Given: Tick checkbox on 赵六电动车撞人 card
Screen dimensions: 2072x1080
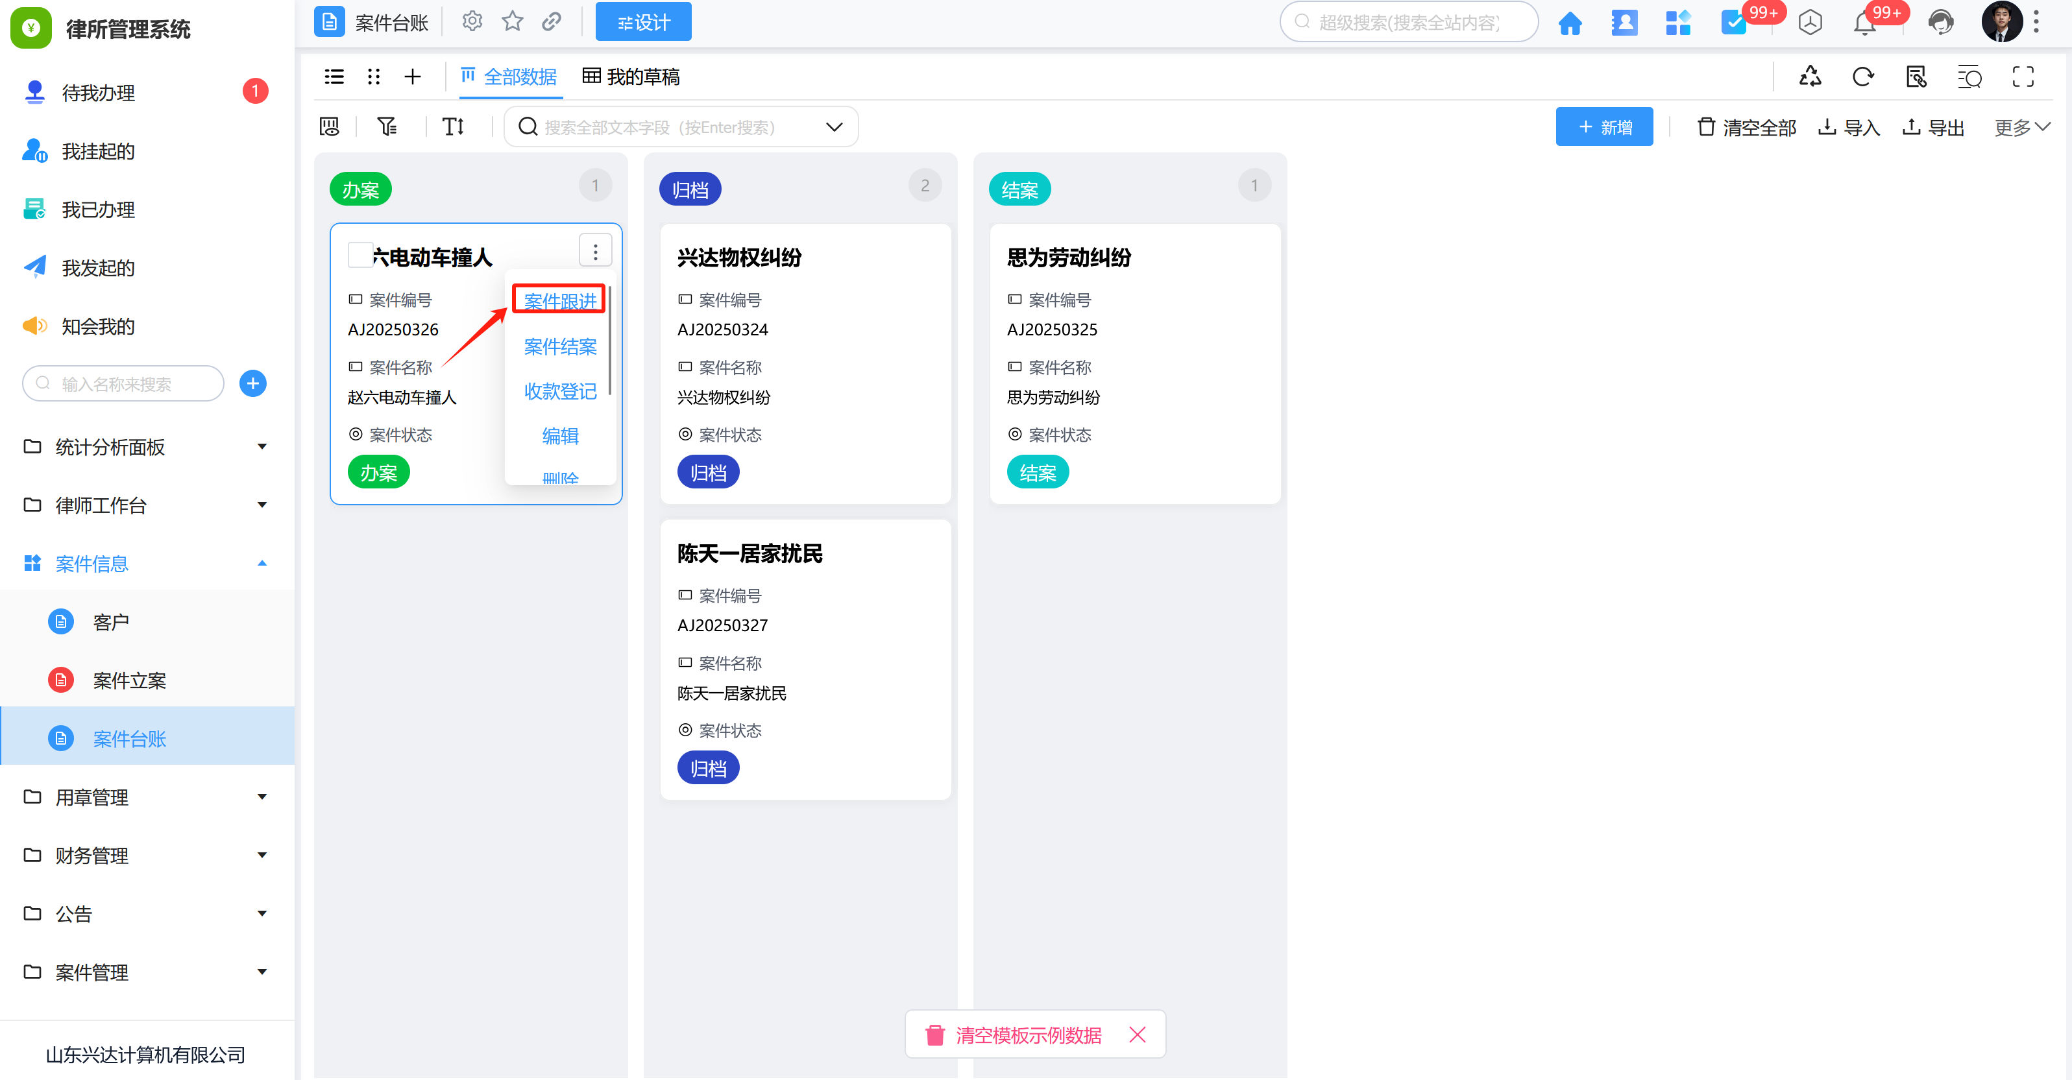Looking at the screenshot, I should (360, 255).
